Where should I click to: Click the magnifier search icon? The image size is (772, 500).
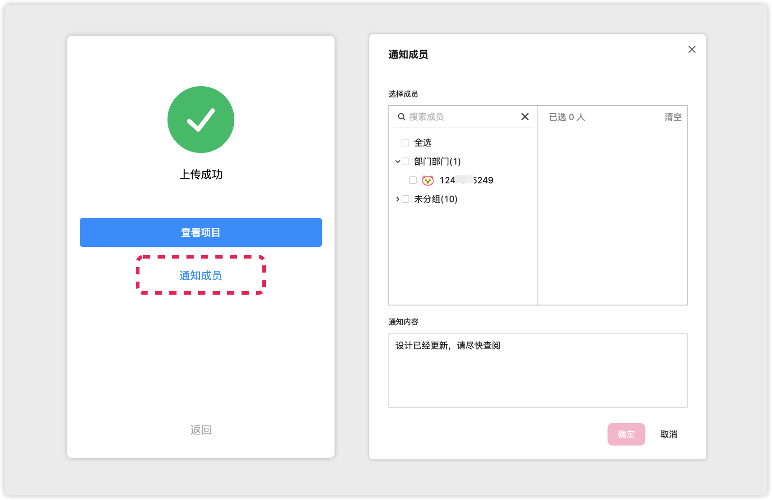point(401,117)
